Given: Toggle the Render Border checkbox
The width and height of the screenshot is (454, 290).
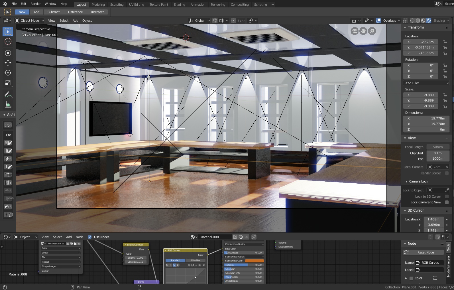Looking at the screenshot, I should 447,173.
